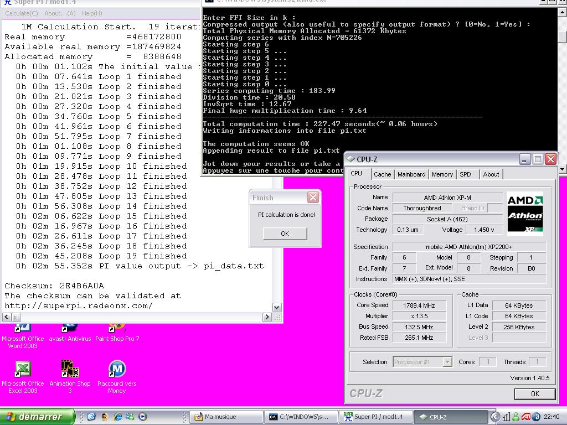Click the Code Name value 'Thoroughbred'
Screen dimensions: 567x425
click(422, 208)
